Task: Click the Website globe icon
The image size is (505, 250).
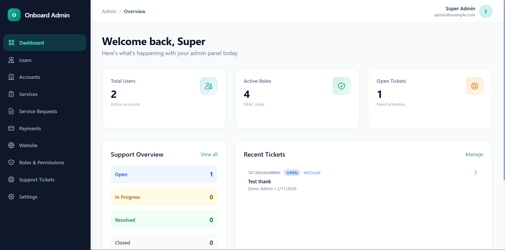Action: pos(11,145)
